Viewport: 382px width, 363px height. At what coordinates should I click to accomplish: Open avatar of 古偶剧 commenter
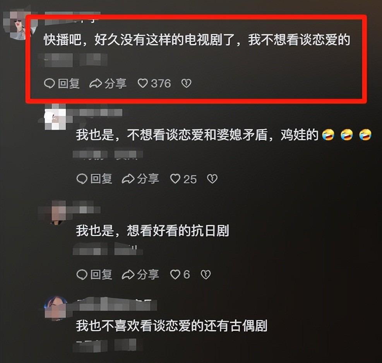click(x=56, y=308)
